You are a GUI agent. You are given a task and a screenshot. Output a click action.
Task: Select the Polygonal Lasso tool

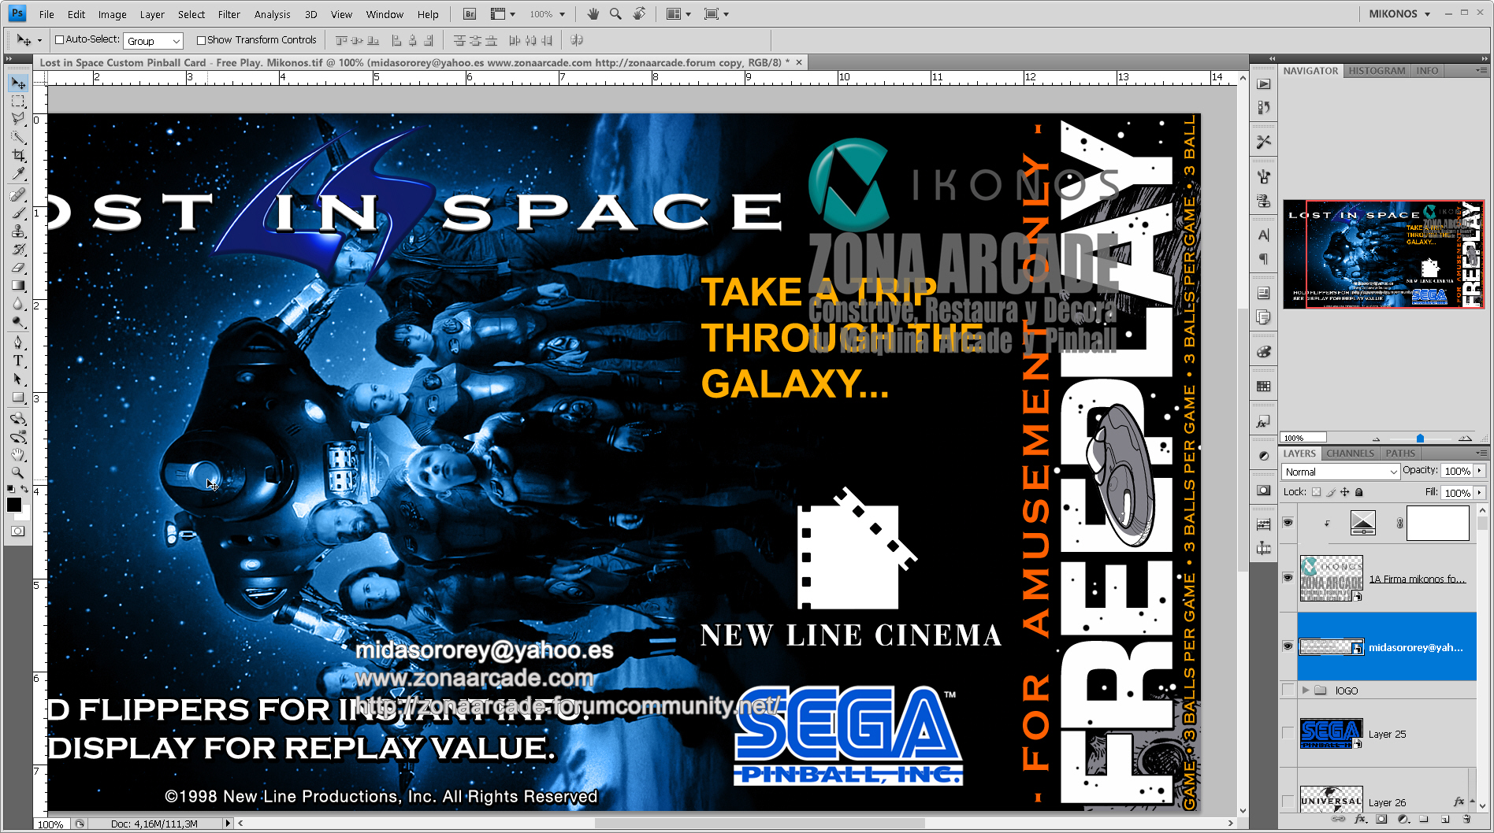[18, 120]
